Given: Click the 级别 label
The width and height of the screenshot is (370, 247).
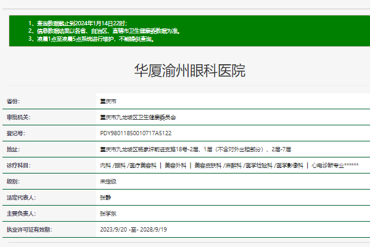Looking at the screenshot, I should click(13, 182).
